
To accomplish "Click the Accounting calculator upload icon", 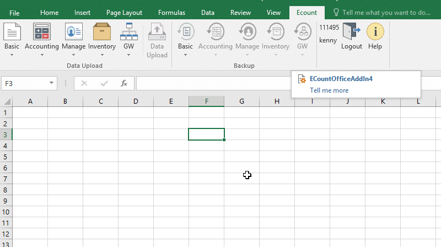I will (42, 31).
